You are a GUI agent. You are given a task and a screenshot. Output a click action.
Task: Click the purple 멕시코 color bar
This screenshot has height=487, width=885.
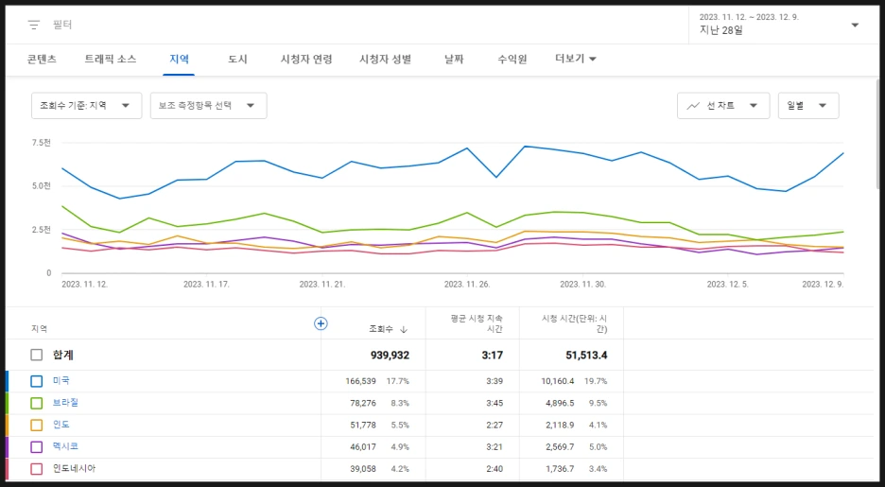pyautogui.click(x=7, y=447)
